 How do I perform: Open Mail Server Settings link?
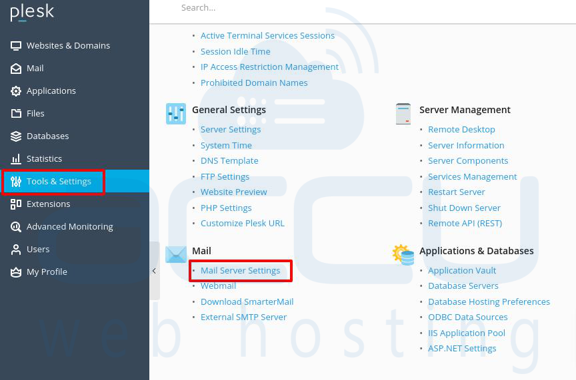tap(240, 271)
